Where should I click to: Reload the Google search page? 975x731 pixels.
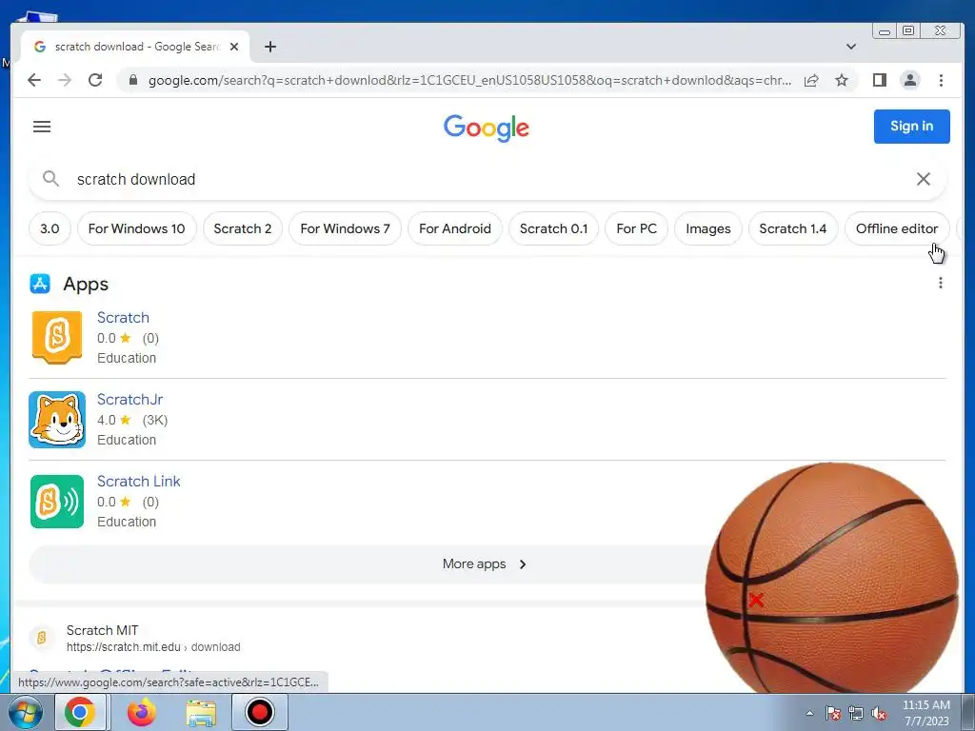click(95, 80)
